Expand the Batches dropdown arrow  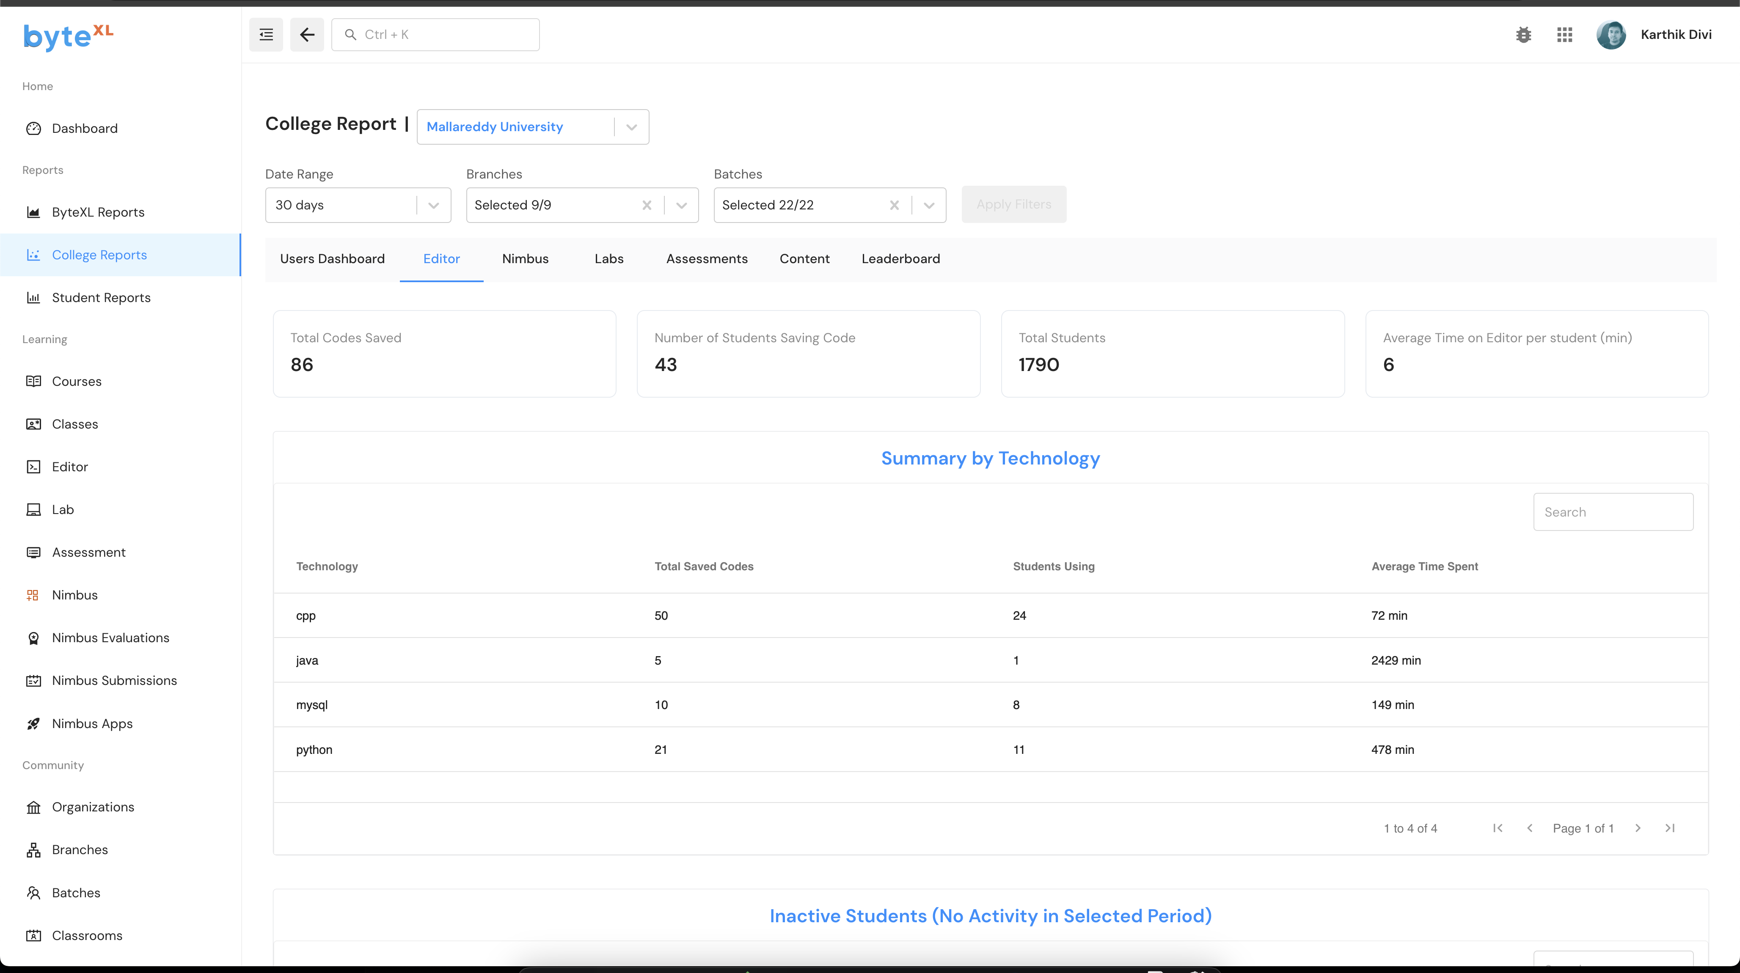click(x=929, y=205)
